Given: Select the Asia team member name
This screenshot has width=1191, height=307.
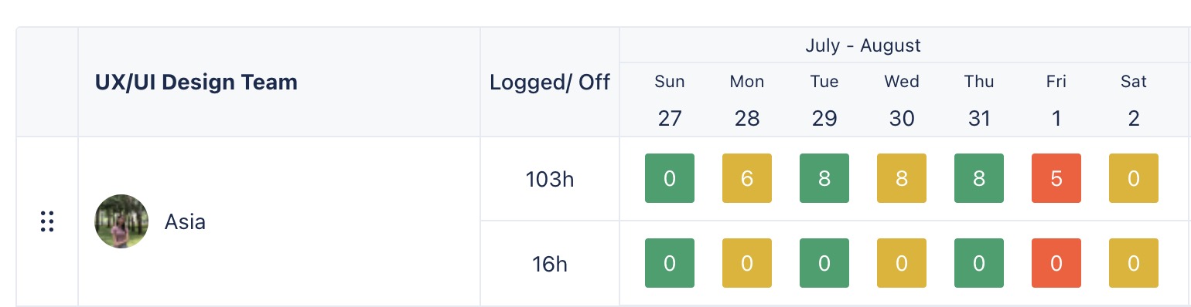Looking at the screenshot, I should click(186, 222).
